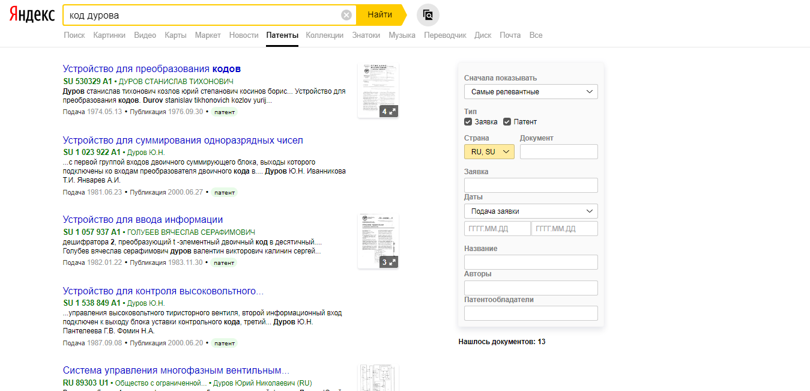Focus the Патентообладатели input field
The width and height of the screenshot is (810, 391).
click(x=531, y=313)
